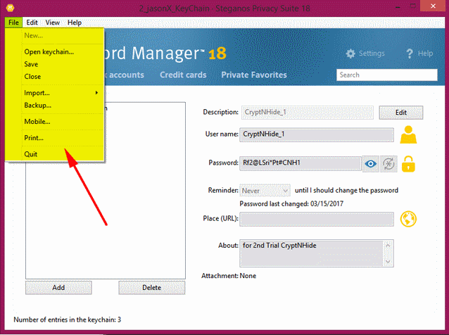The width and height of the screenshot is (449, 335).
Task: Click 'Attachment: None' text
Action: [x=229, y=276]
